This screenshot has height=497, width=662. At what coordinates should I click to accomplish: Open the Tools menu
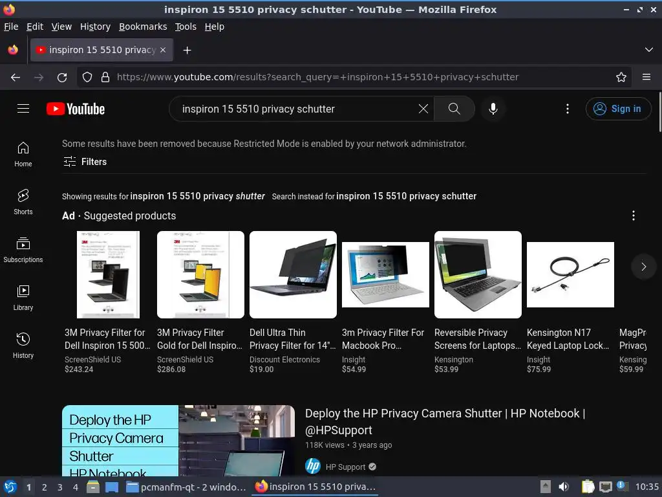click(186, 27)
